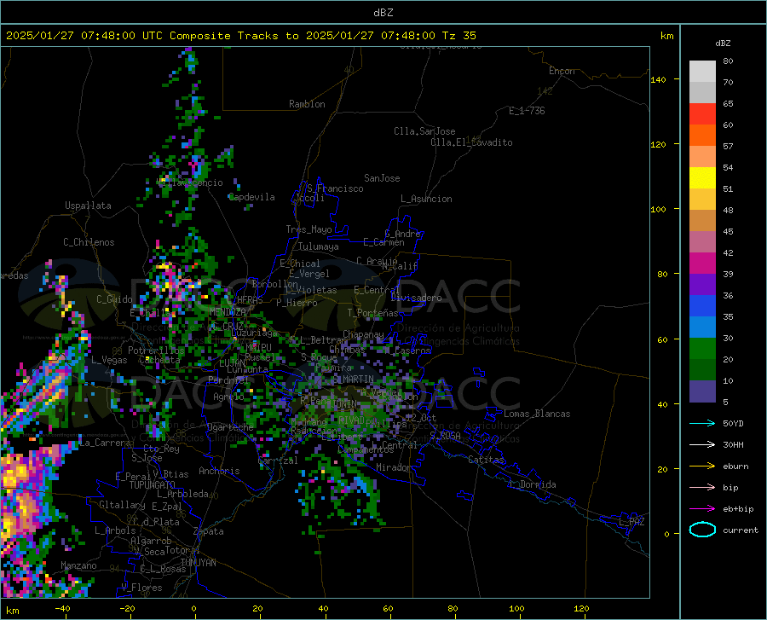Pick the bright yellow 51-54 dBZ swatch
Viewport: 767px width, 620px height.
(702, 178)
